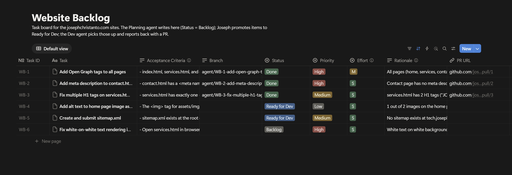512x175 pixels.
Task: Open the Task column header menu
Action: pos(93,60)
